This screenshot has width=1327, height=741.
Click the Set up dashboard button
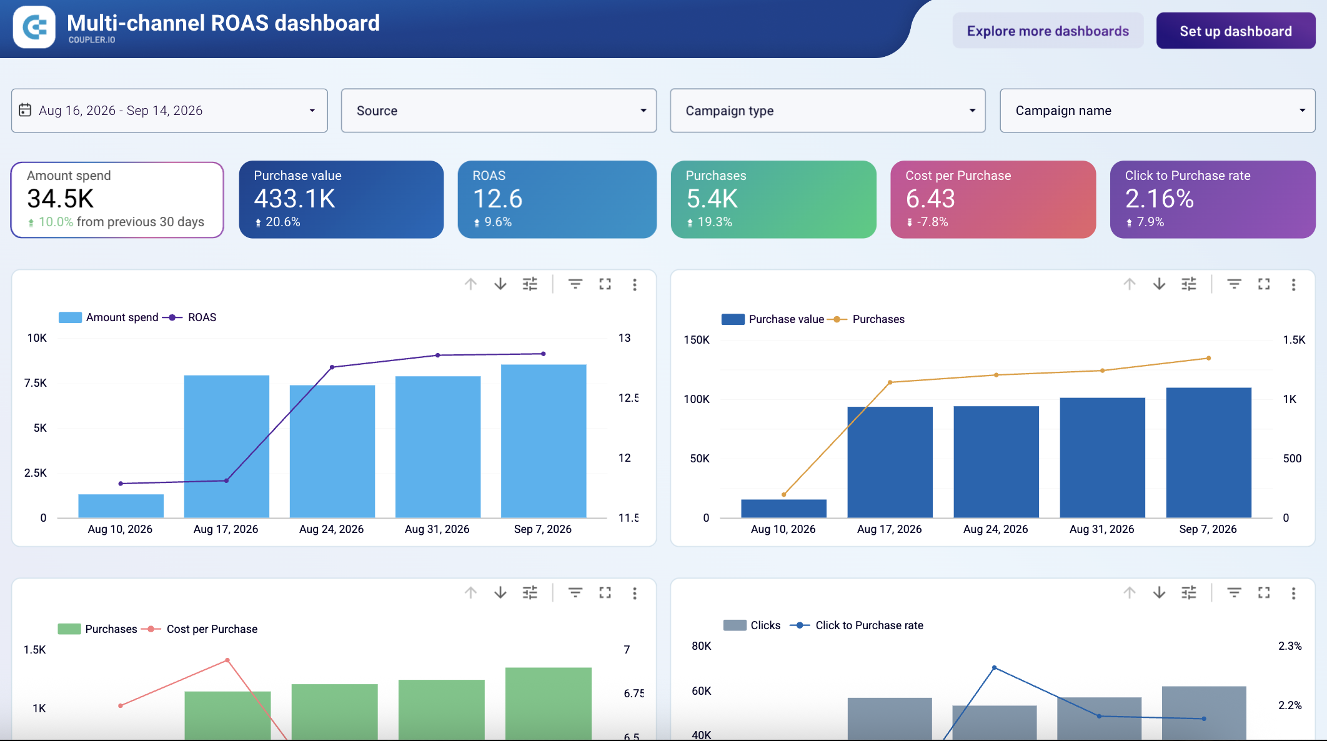(1235, 31)
